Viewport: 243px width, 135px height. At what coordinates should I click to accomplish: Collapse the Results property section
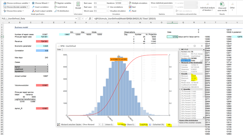pos(180,74)
